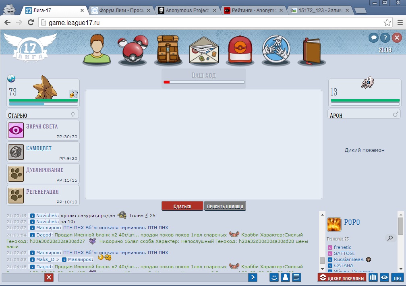
Task: Click the browser back arrow
Action: click(x=8, y=23)
